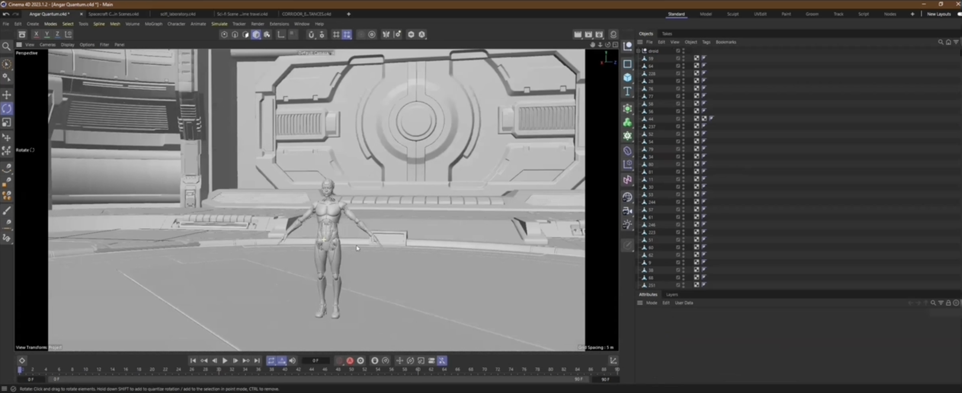Viewport: 962px width, 393px height.
Task: Open Edit Render Settings icon
Action: click(599, 35)
